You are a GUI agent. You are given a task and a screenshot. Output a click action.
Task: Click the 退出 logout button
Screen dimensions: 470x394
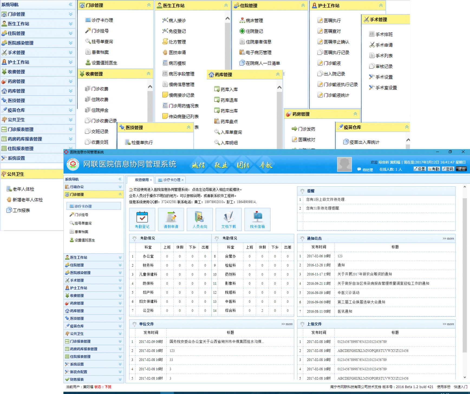tap(462, 169)
